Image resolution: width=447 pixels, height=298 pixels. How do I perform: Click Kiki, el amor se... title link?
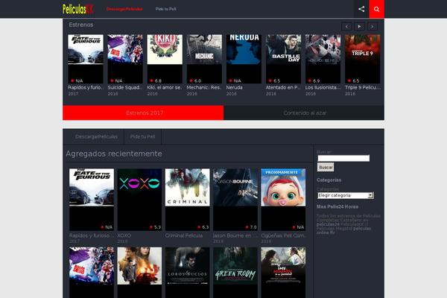[165, 88]
